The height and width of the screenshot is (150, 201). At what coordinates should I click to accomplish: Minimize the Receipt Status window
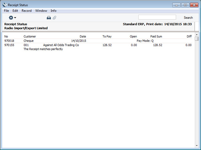click(177, 5)
